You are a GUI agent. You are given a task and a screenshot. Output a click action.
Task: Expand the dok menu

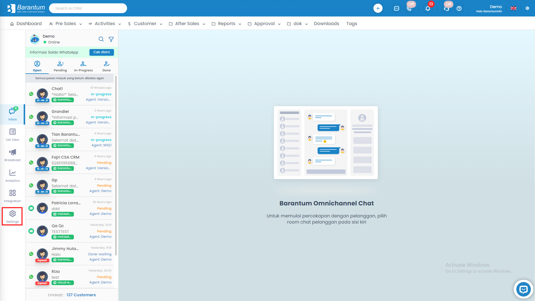(297, 24)
